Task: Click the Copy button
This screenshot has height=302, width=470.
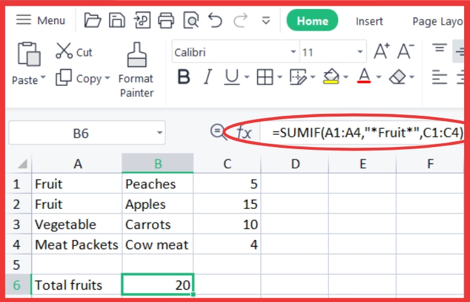Action: tap(80, 78)
